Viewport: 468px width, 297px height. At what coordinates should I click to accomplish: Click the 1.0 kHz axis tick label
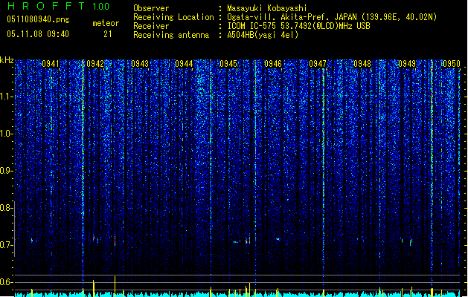pyautogui.click(x=6, y=134)
